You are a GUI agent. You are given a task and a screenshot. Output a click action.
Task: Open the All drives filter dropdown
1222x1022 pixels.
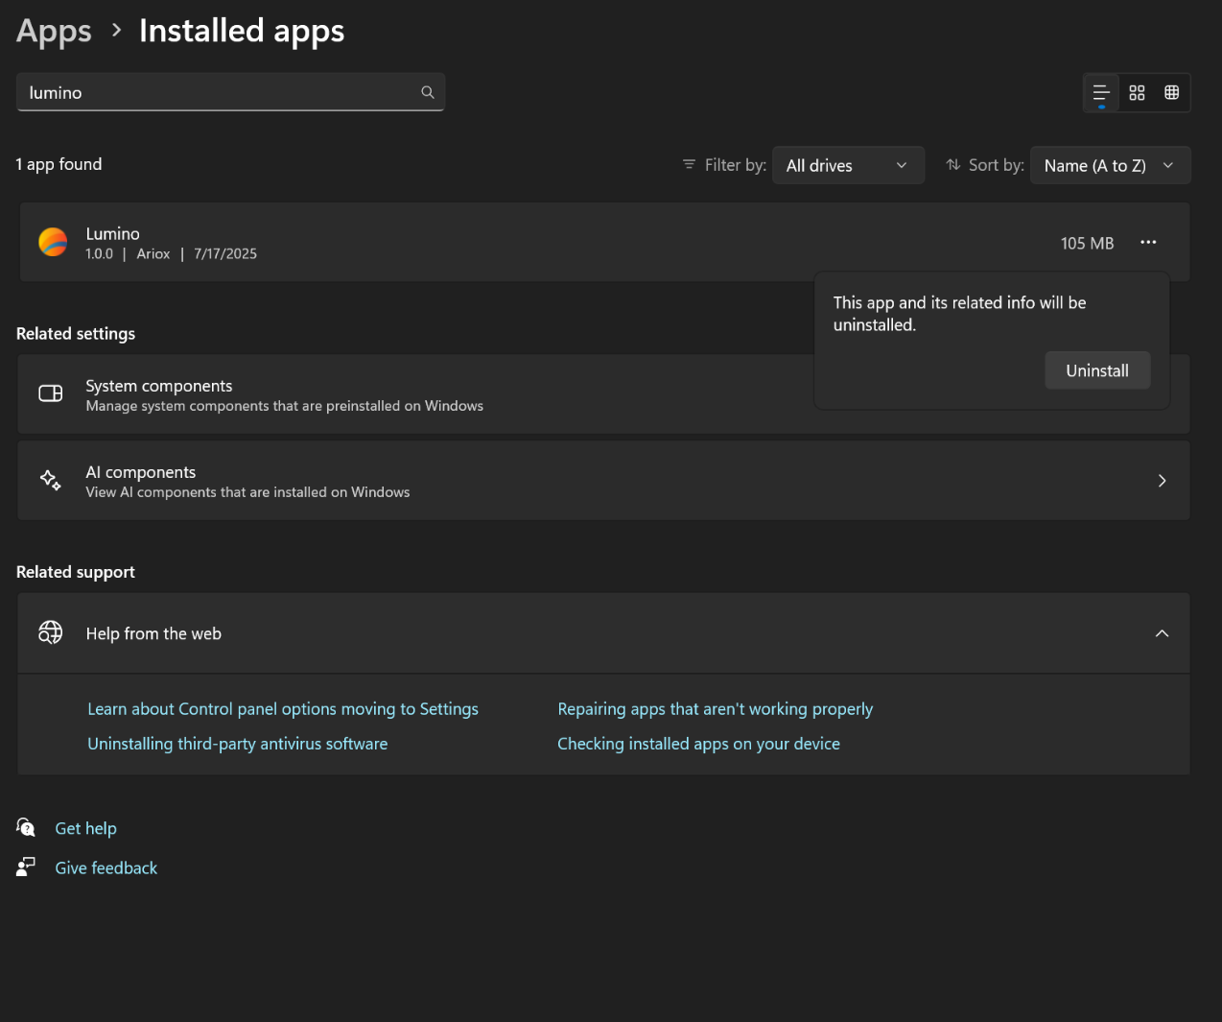(x=848, y=165)
